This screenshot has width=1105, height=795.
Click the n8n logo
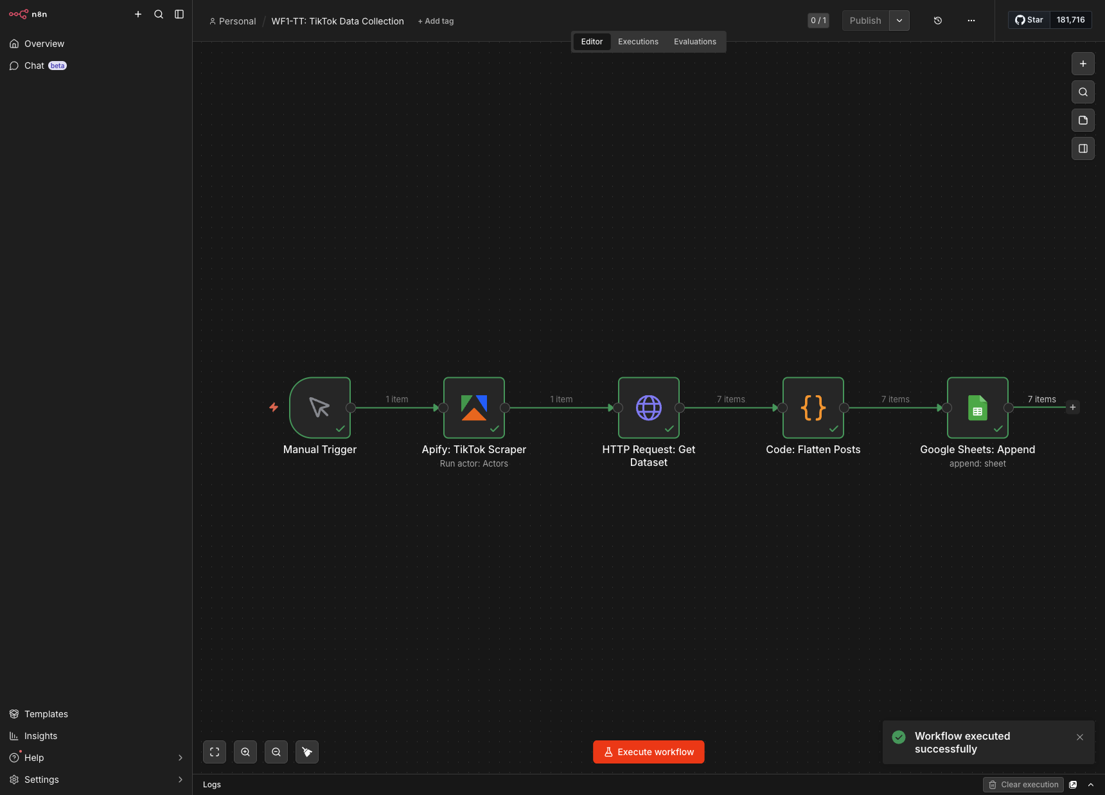pos(28,14)
